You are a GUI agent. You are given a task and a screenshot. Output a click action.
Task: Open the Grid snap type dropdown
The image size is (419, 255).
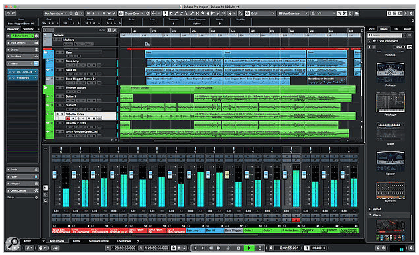(263, 13)
